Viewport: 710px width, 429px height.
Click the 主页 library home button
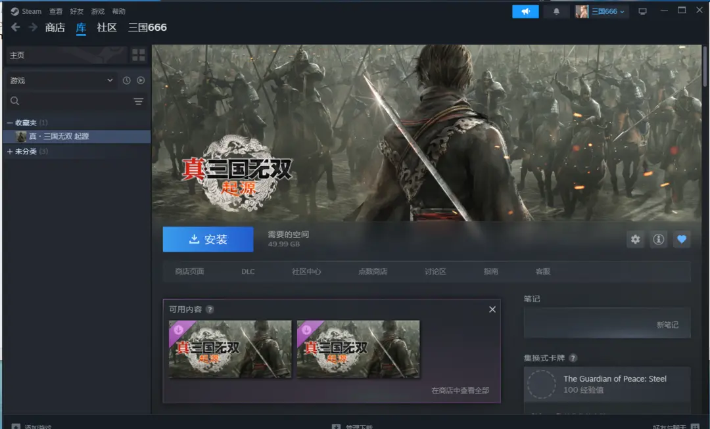(66, 55)
